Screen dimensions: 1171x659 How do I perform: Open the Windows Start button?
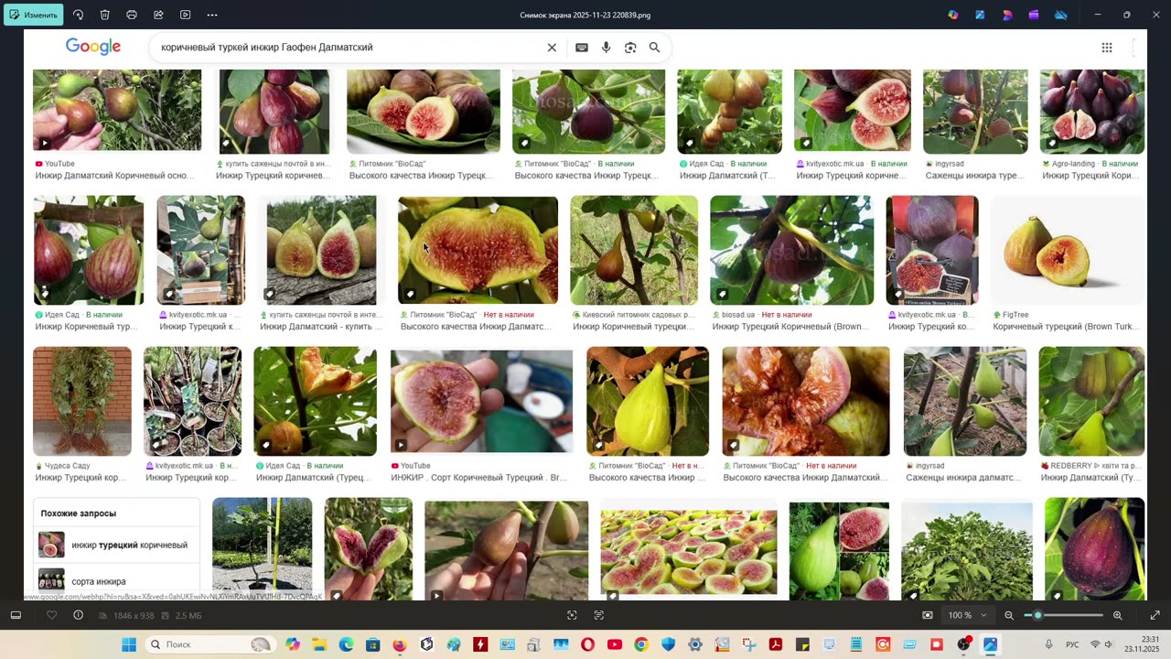[x=129, y=644]
